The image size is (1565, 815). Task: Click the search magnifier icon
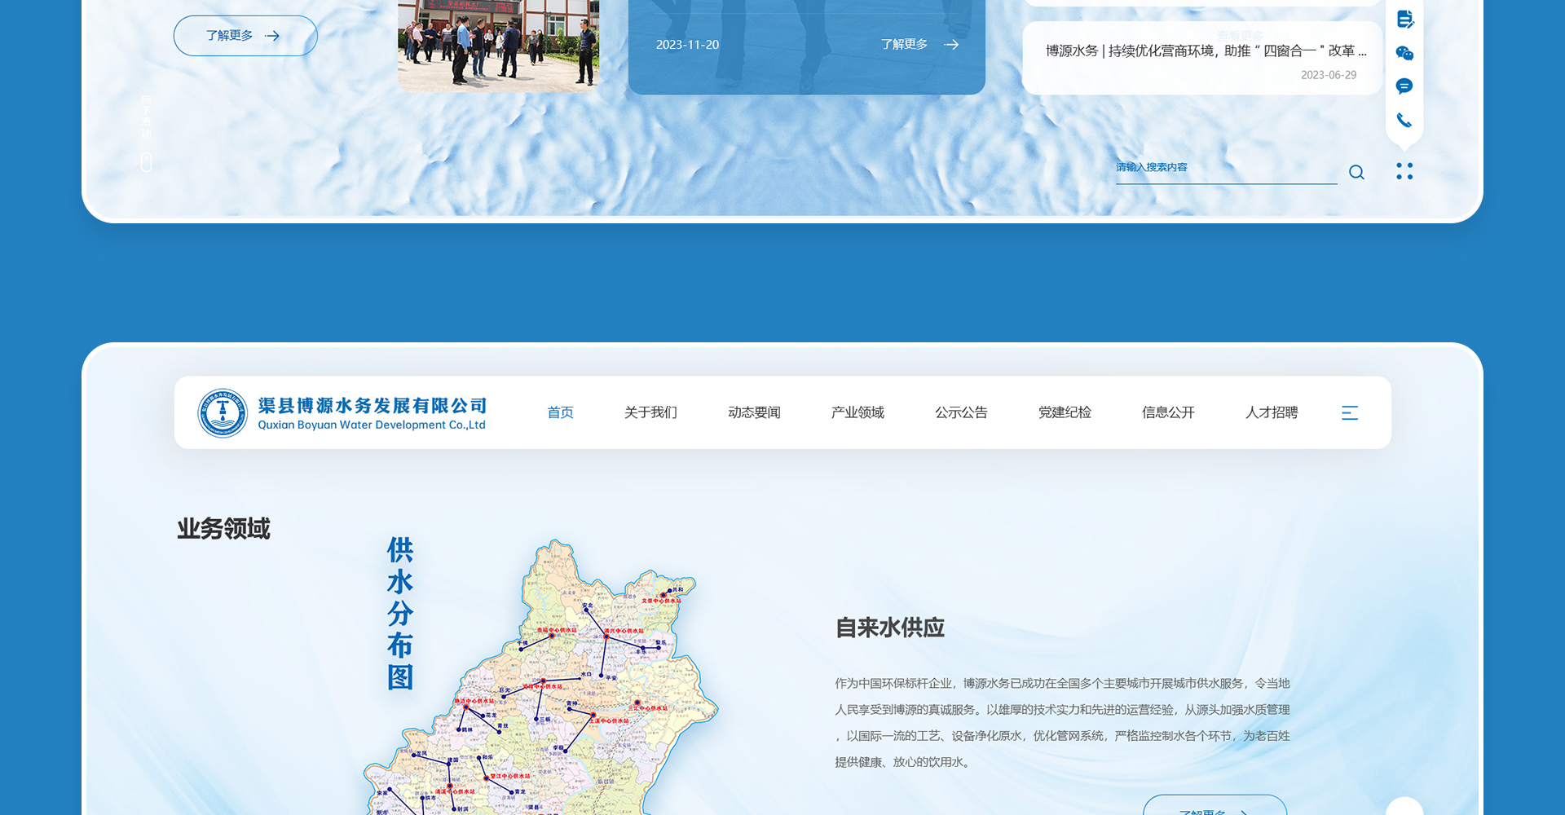tap(1356, 172)
